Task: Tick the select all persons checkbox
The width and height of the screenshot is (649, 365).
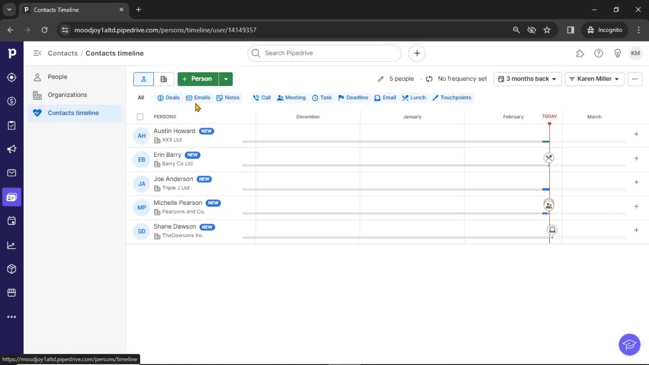Action: [140, 117]
